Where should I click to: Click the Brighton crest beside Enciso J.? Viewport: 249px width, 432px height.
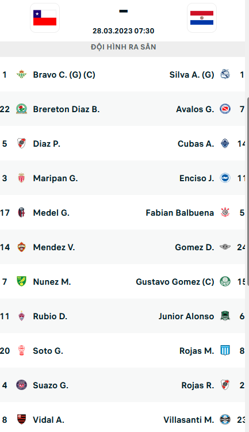pos(225,178)
